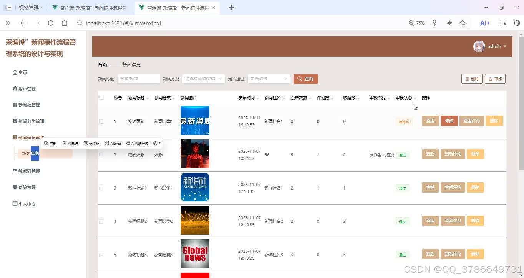Viewport: 524px width, 278px height.
Task: Sort by 收藏数 column arrows
Action: point(358,98)
